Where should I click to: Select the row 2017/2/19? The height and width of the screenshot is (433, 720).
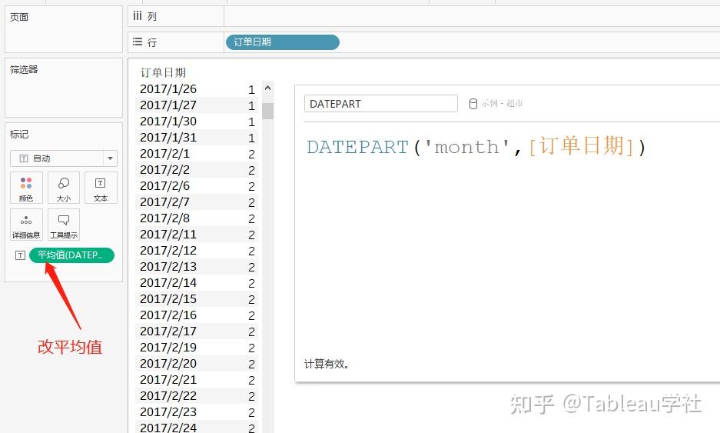pyautogui.click(x=197, y=347)
